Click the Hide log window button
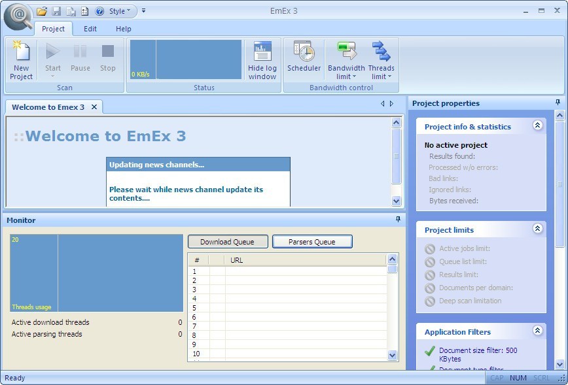Screen dimensions: 568x385 [262, 60]
